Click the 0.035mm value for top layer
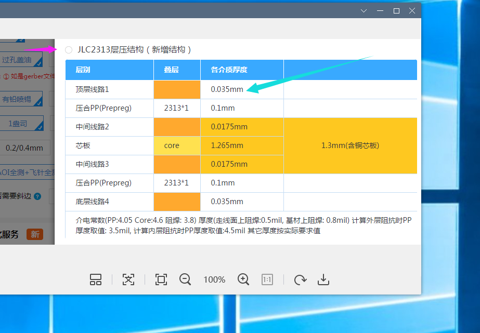The image size is (480, 333). tap(227, 89)
